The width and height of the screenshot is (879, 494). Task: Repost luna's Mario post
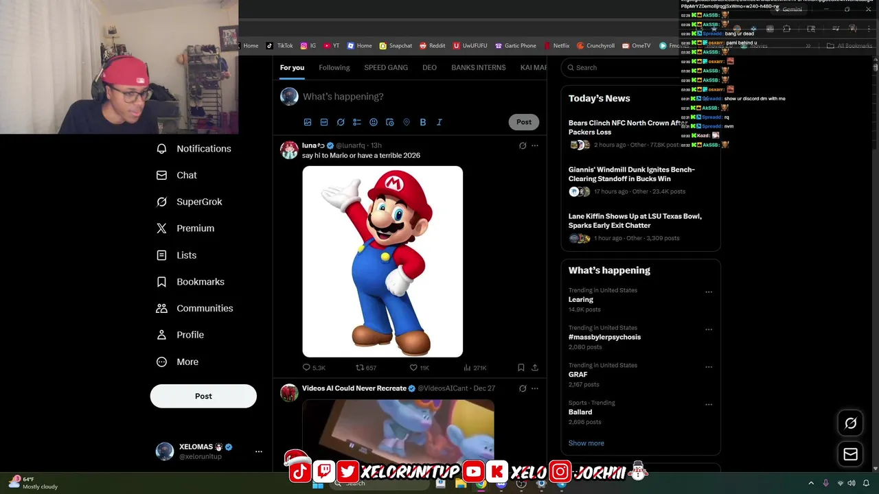tap(366, 368)
